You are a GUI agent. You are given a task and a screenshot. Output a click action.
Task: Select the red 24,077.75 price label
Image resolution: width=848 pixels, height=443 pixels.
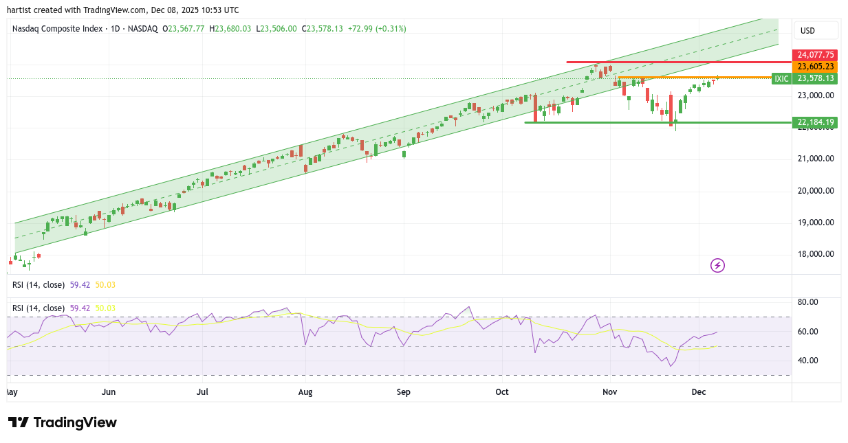click(815, 55)
